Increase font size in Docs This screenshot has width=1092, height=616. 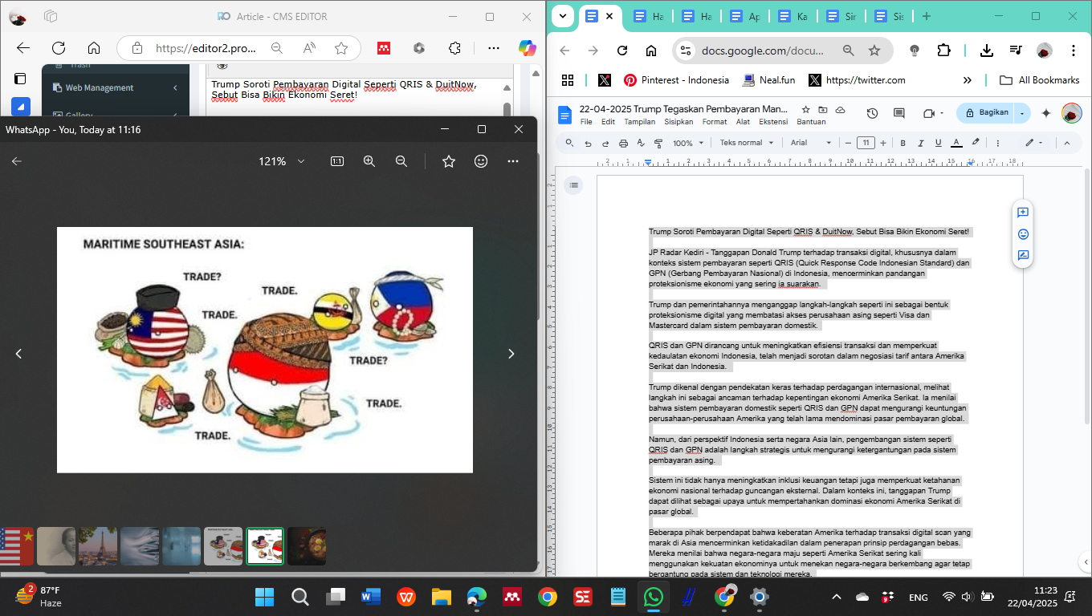coord(883,143)
